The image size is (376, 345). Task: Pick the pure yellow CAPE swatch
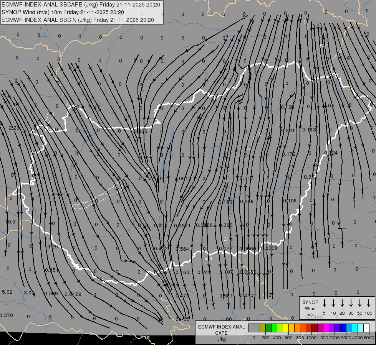(x=286, y=328)
